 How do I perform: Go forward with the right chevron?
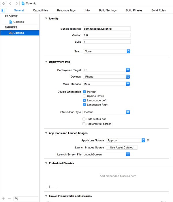coord(16,3)
